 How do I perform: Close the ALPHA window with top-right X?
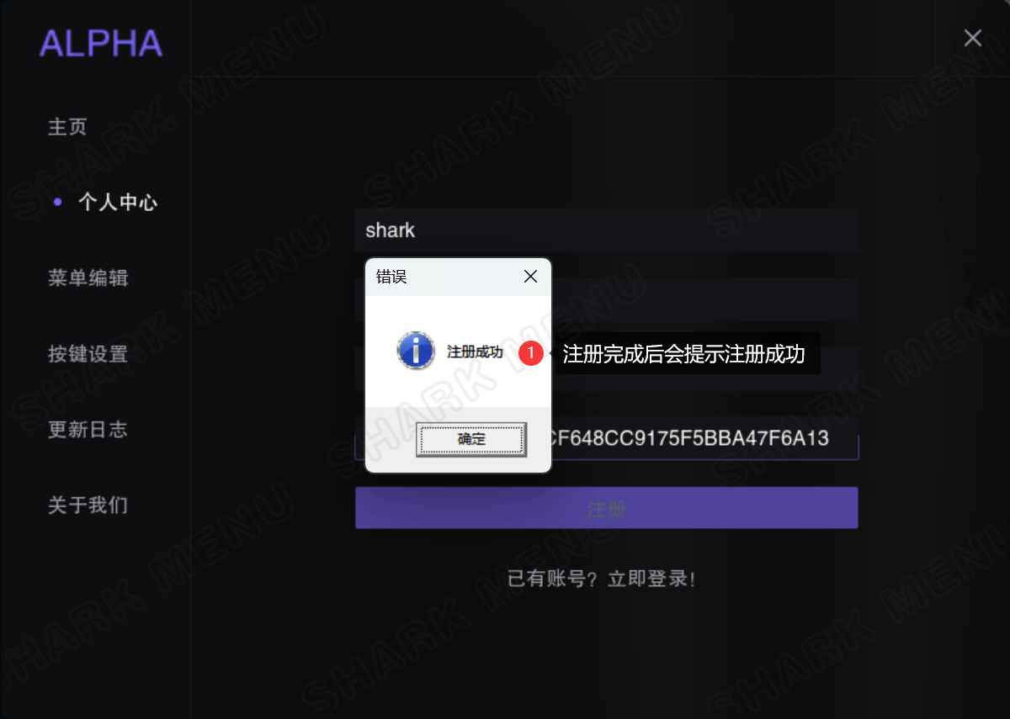[973, 38]
